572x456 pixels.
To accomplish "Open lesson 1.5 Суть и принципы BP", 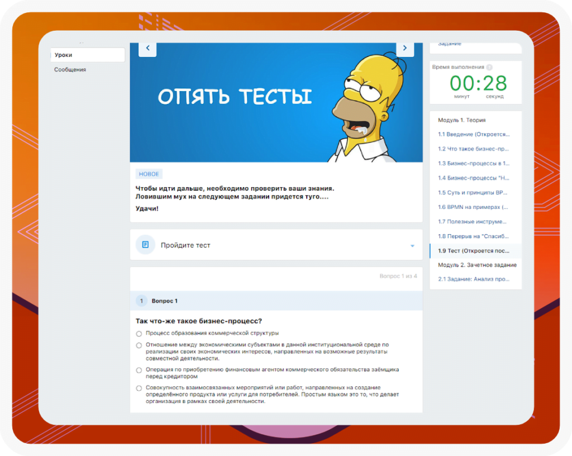I will click(x=473, y=193).
